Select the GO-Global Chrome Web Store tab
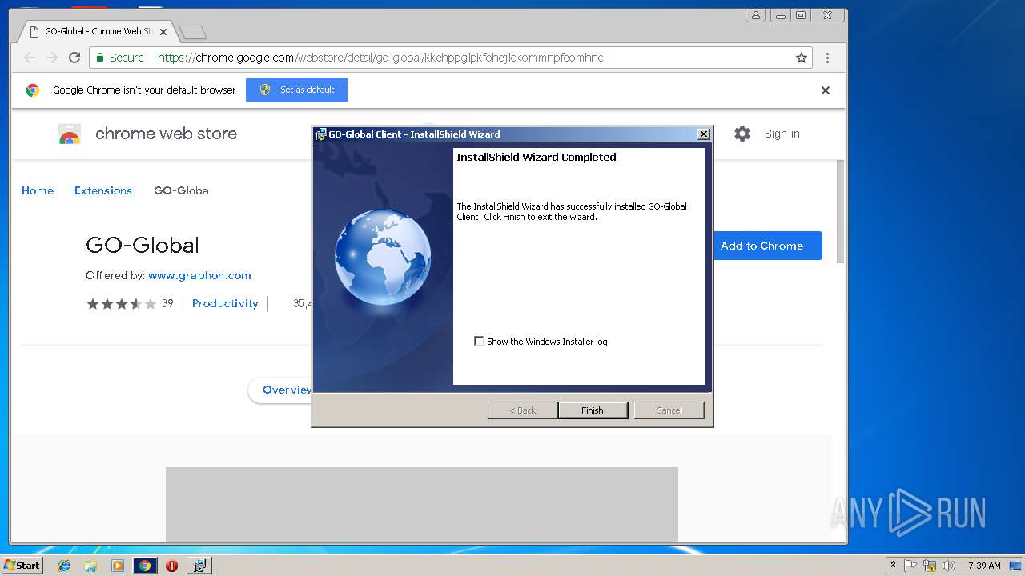This screenshot has height=576, width=1025. coord(96,31)
